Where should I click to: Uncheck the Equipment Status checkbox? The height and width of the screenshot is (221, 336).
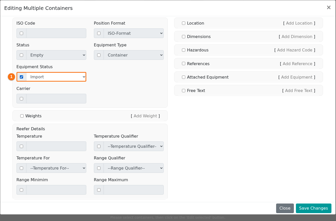(21, 77)
